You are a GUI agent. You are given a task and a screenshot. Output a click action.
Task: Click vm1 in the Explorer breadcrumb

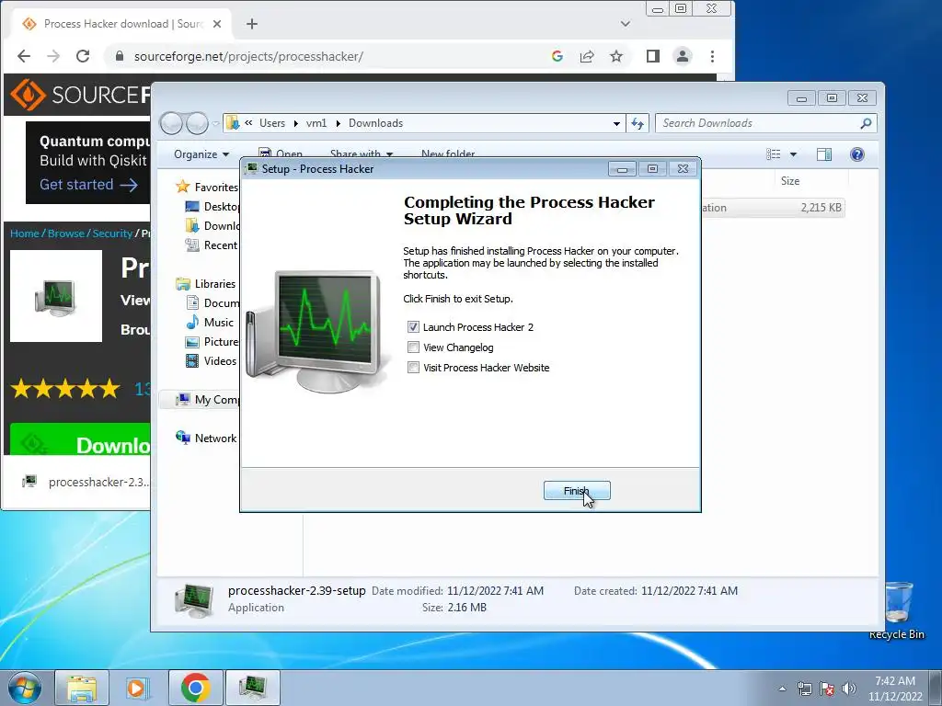(316, 123)
